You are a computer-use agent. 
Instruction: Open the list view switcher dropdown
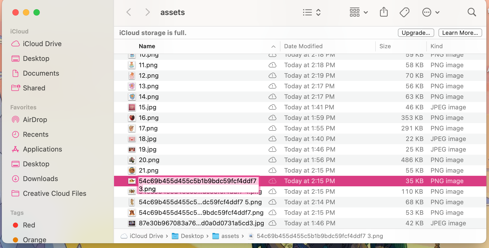[312, 12]
